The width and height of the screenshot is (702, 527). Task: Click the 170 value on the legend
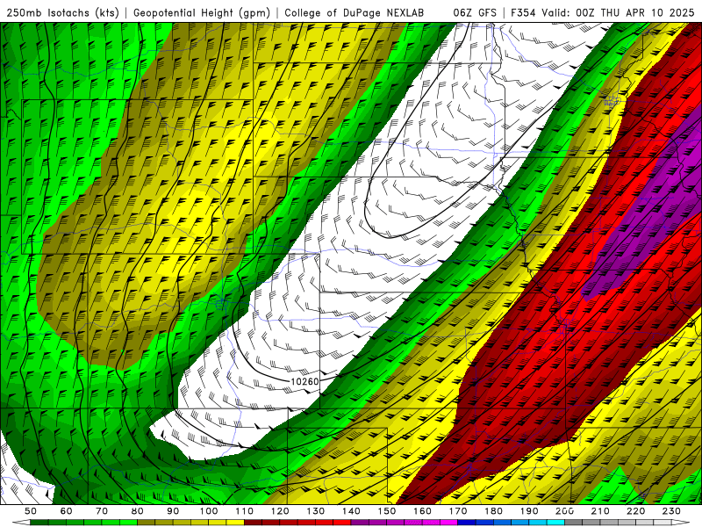point(458,511)
